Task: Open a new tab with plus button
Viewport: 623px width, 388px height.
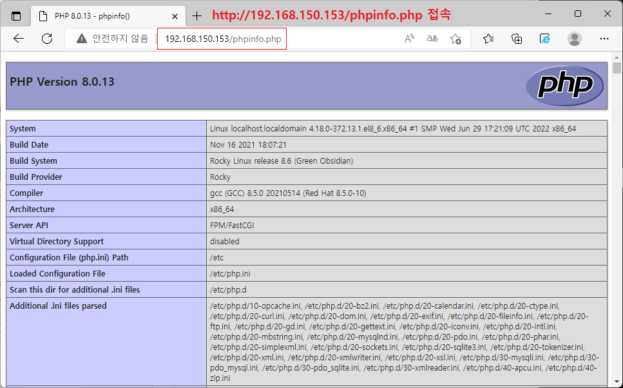Action: [196, 16]
